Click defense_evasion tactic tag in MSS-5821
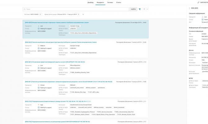This screenshot has height=124, width=208. (x=75, y=68)
